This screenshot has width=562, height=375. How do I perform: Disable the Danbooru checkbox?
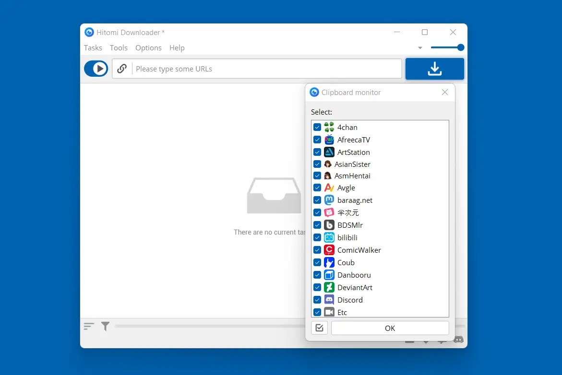317,275
